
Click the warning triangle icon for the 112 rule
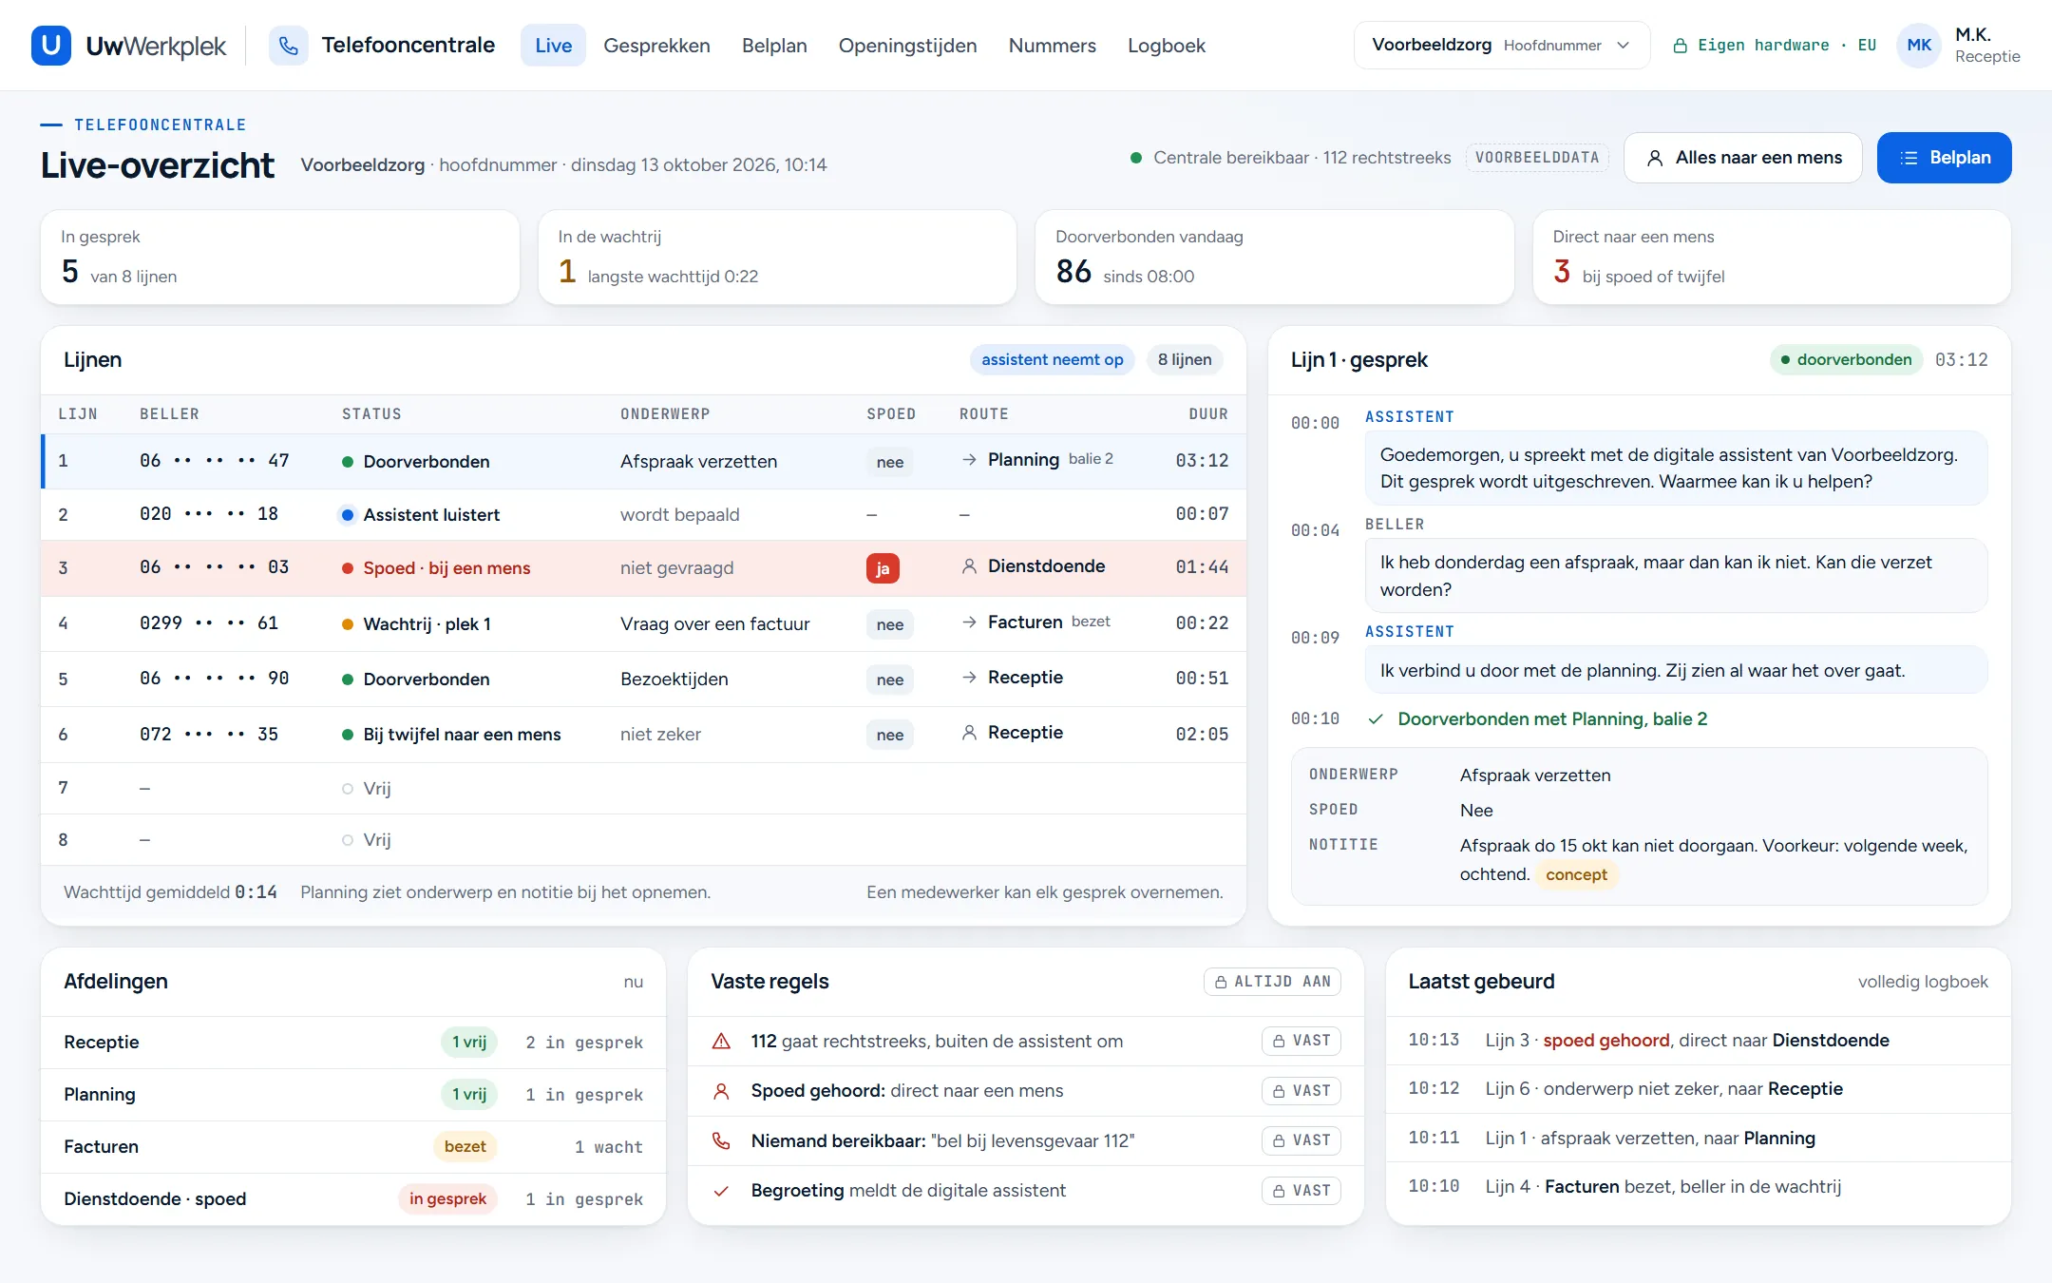(721, 1042)
